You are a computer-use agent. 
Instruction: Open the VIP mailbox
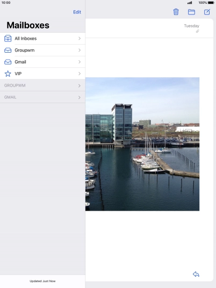(x=42, y=74)
